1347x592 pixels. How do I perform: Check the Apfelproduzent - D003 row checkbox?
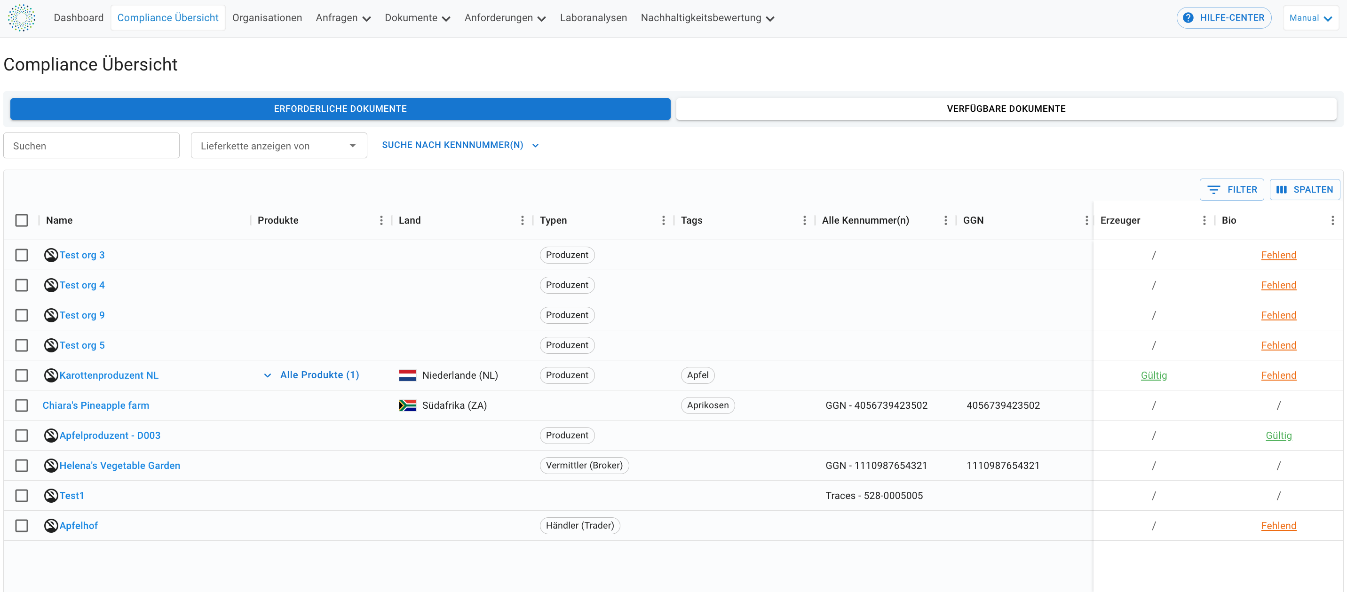click(x=22, y=435)
